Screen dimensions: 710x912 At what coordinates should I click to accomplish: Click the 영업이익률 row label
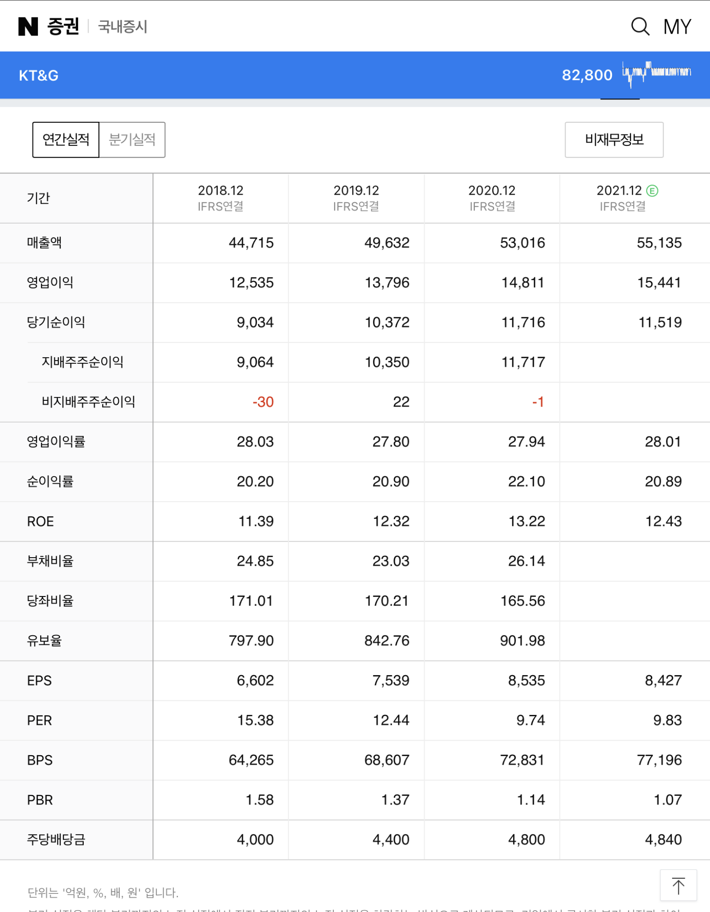[x=56, y=442]
